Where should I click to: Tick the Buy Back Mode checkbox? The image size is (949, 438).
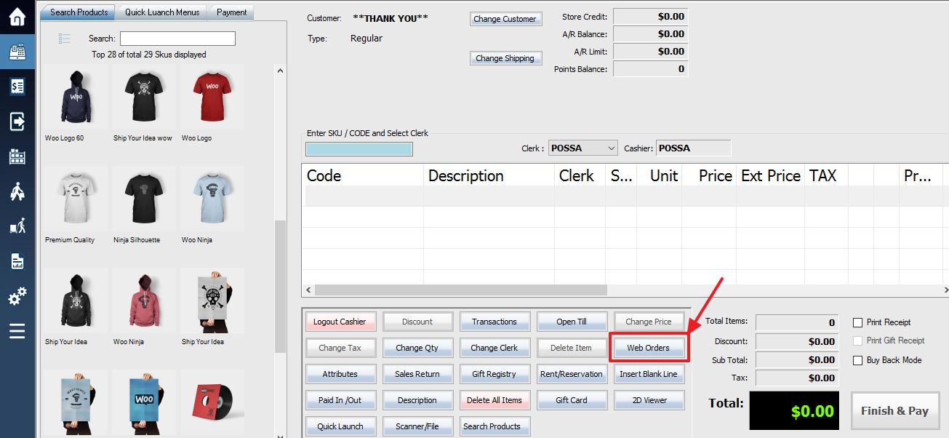(x=857, y=360)
